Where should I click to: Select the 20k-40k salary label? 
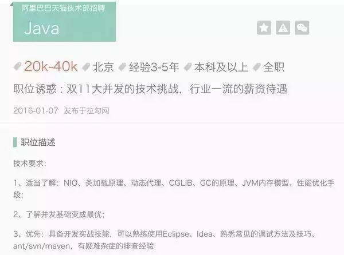pyautogui.click(x=50, y=66)
